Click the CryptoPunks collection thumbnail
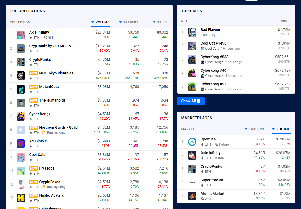The width and height of the screenshot is (301, 209). [21, 62]
